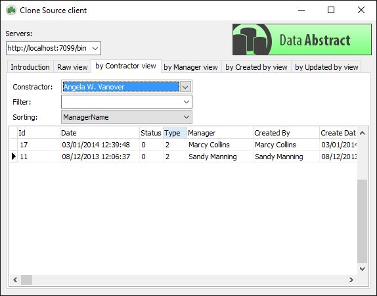Click the http://localhost:7099/bin server field
This screenshot has width=377, height=296.
pyautogui.click(x=49, y=48)
